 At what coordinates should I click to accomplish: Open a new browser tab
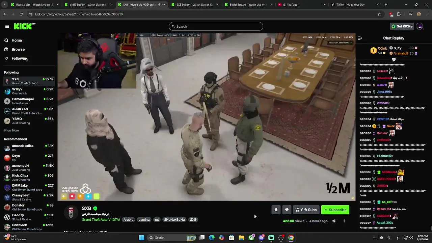[386, 5]
